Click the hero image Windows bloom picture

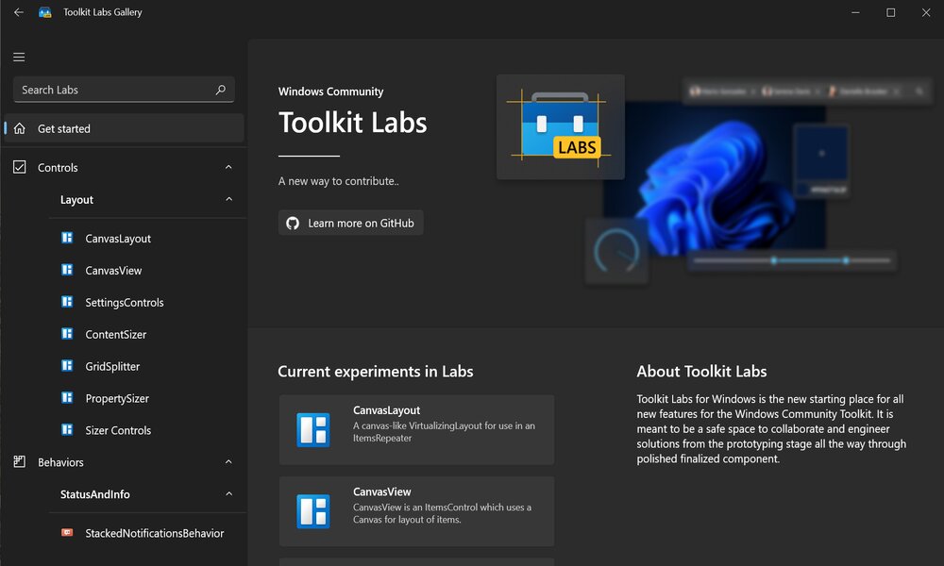pos(715,177)
